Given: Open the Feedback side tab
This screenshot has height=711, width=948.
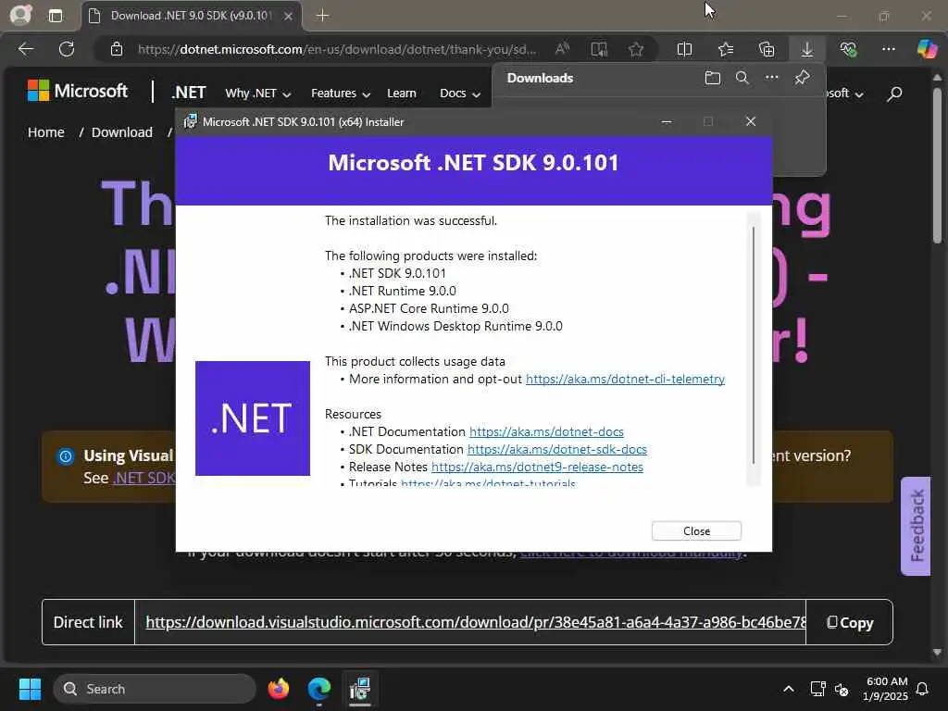Looking at the screenshot, I should pos(917,526).
